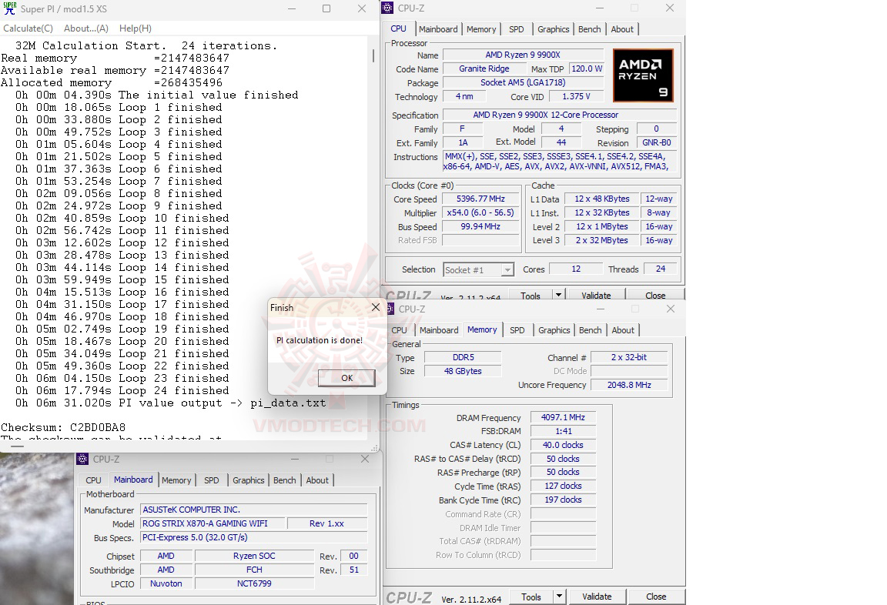Viewport: 887px width, 605px height.
Task: Click the Loop 24 finished line
Action: 122,391
